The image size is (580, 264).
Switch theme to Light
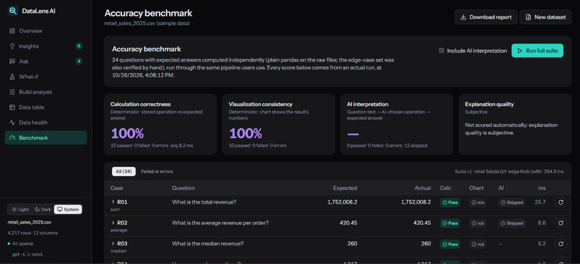pos(20,209)
